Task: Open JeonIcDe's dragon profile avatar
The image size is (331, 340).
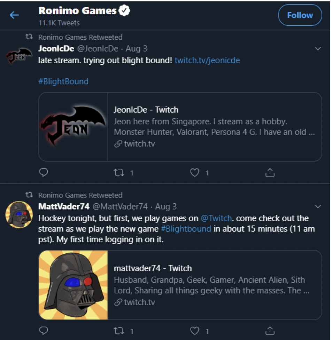Action: click(19, 56)
